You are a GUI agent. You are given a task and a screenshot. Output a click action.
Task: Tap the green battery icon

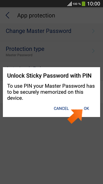(83, 4)
